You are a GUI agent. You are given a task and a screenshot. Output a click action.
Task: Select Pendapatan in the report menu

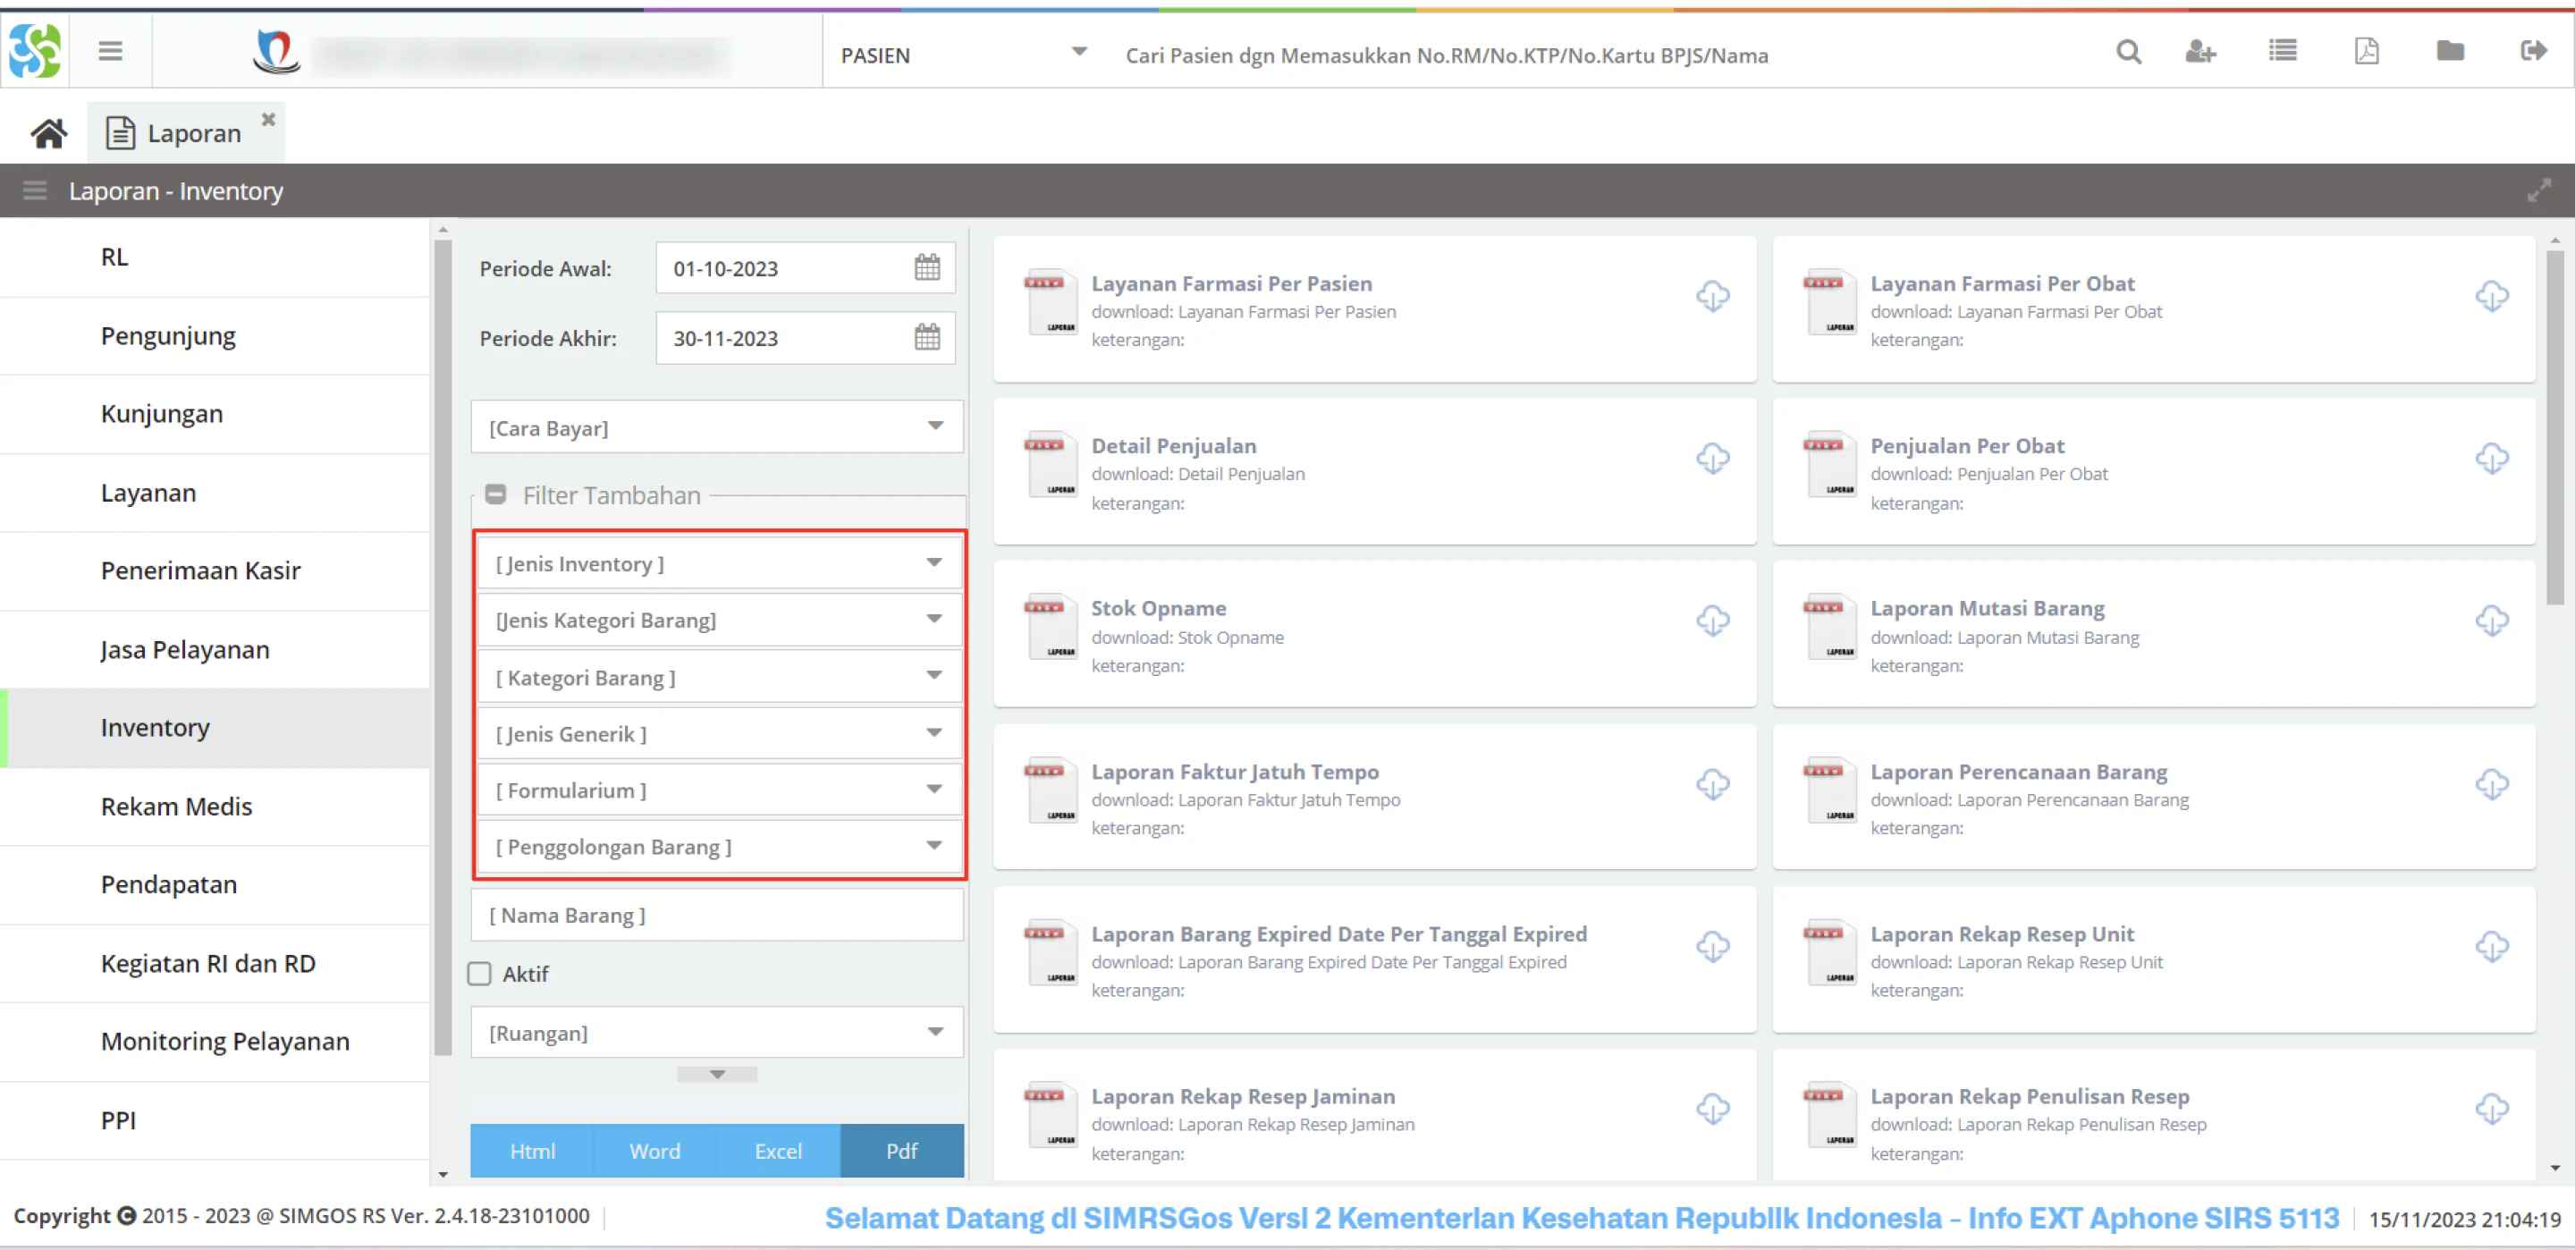[x=215, y=885]
